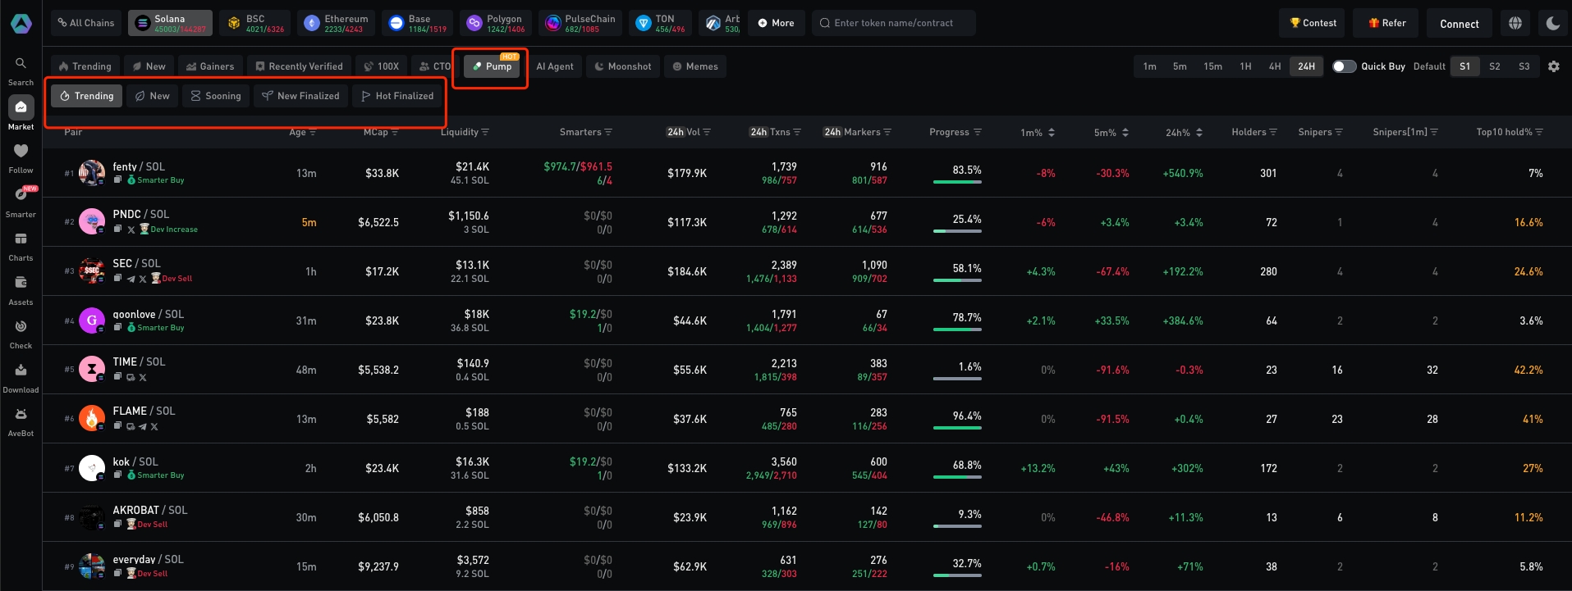1572x591 pixels.
Task: Focus the token name search field
Action: coord(895,23)
